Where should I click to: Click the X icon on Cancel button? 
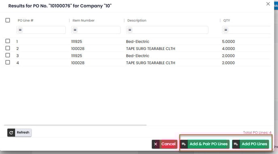pos(156,144)
